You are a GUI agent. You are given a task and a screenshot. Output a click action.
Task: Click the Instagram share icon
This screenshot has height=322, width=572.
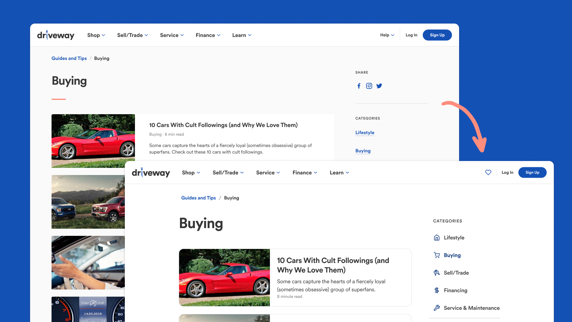point(369,86)
